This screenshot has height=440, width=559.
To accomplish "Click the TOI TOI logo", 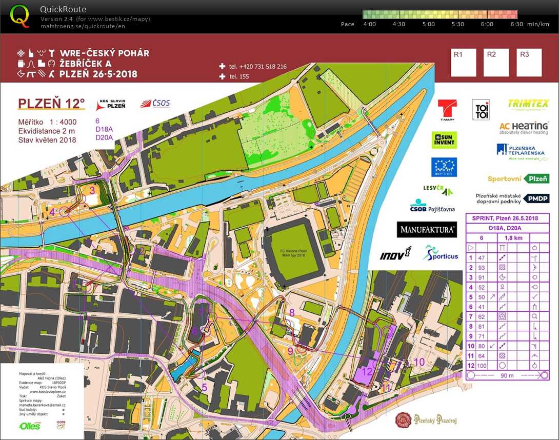I will point(480,110).
